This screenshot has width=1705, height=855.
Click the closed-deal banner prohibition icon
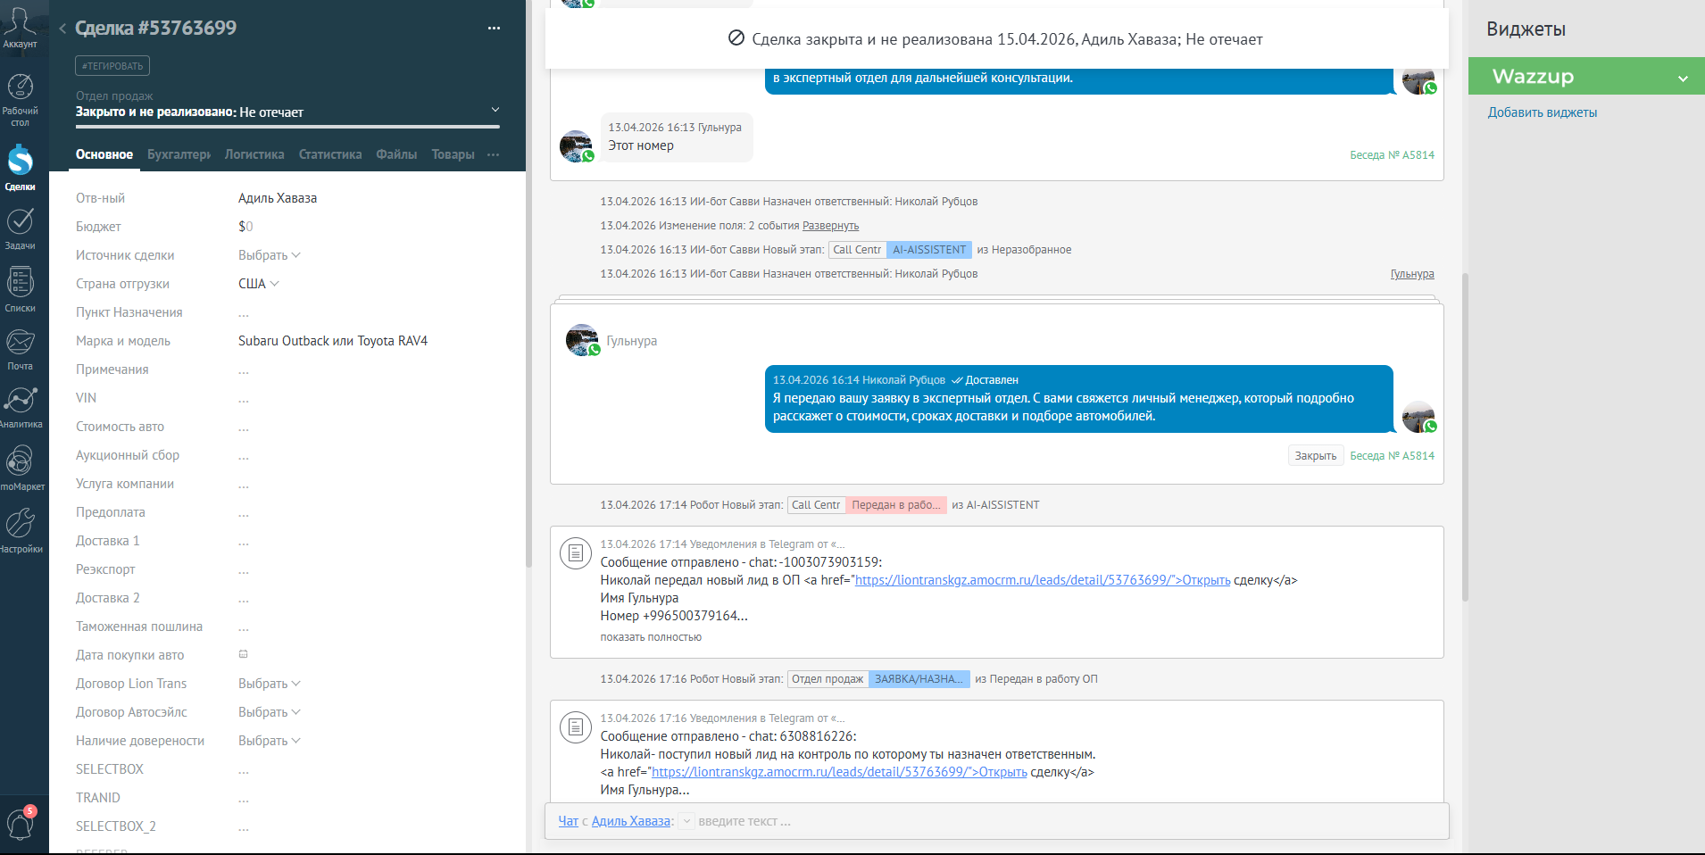coord(736,38)
